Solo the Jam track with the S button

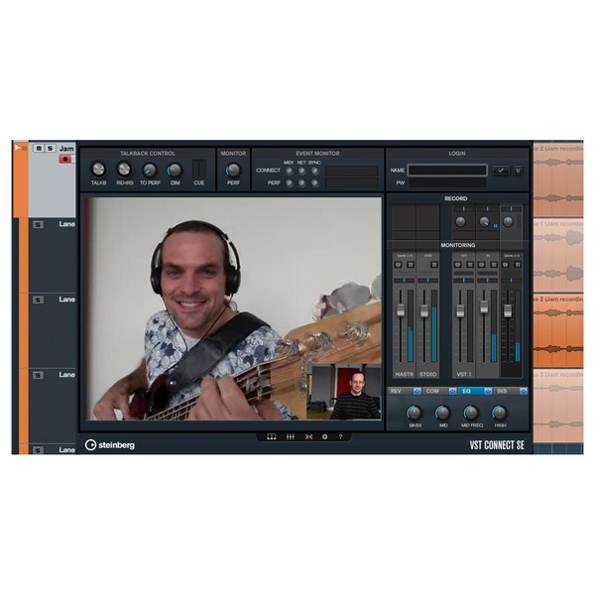pyautogui.click(x=51, y=148)
